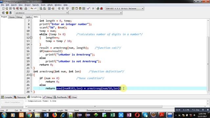Open the AStyle menu
The image size is (210, 118).
click(50, 5)
